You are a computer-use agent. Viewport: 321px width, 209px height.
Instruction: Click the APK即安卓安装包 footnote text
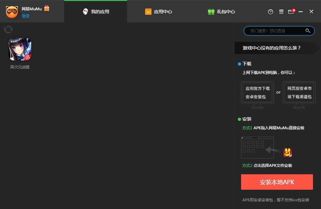[x=276, y=200]
